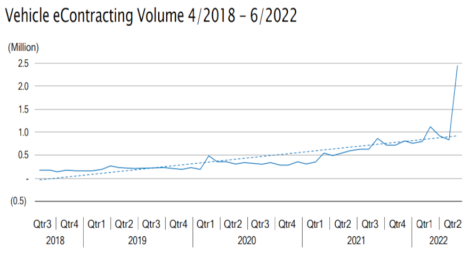Viewport: 469px width, 264px height.
Task: Click the Qtr1 2022 line peak above 1.0
Action: [430, 127]
